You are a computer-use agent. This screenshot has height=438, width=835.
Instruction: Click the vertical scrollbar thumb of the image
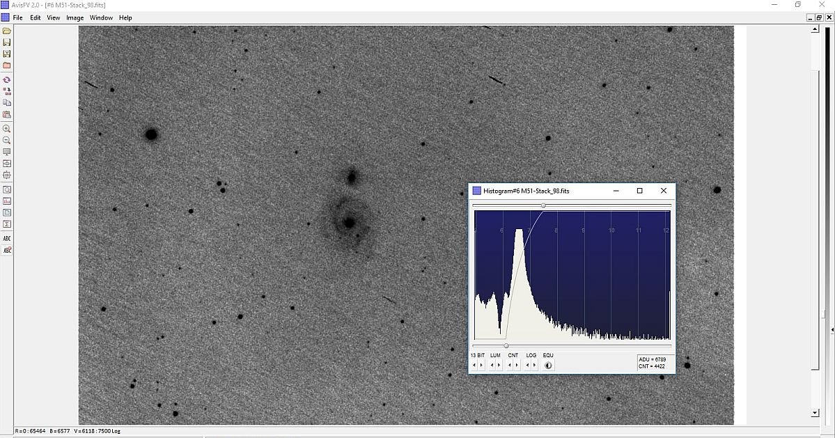click(x=815, y=219)
